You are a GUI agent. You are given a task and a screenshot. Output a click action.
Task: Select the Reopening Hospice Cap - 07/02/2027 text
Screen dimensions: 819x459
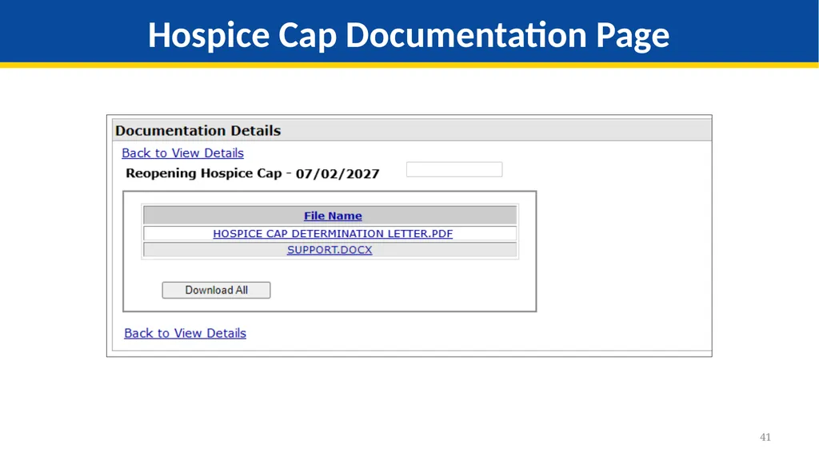point(252,173)
